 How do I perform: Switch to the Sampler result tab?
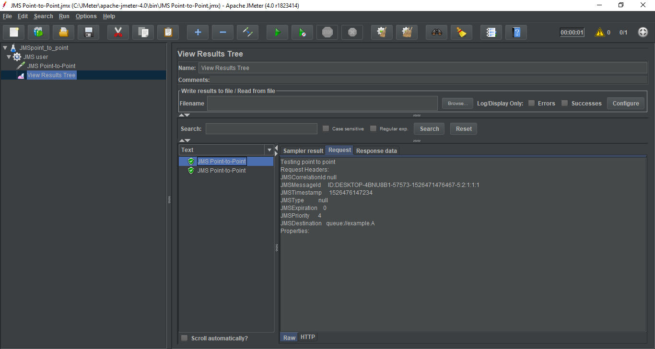point(303,151)
